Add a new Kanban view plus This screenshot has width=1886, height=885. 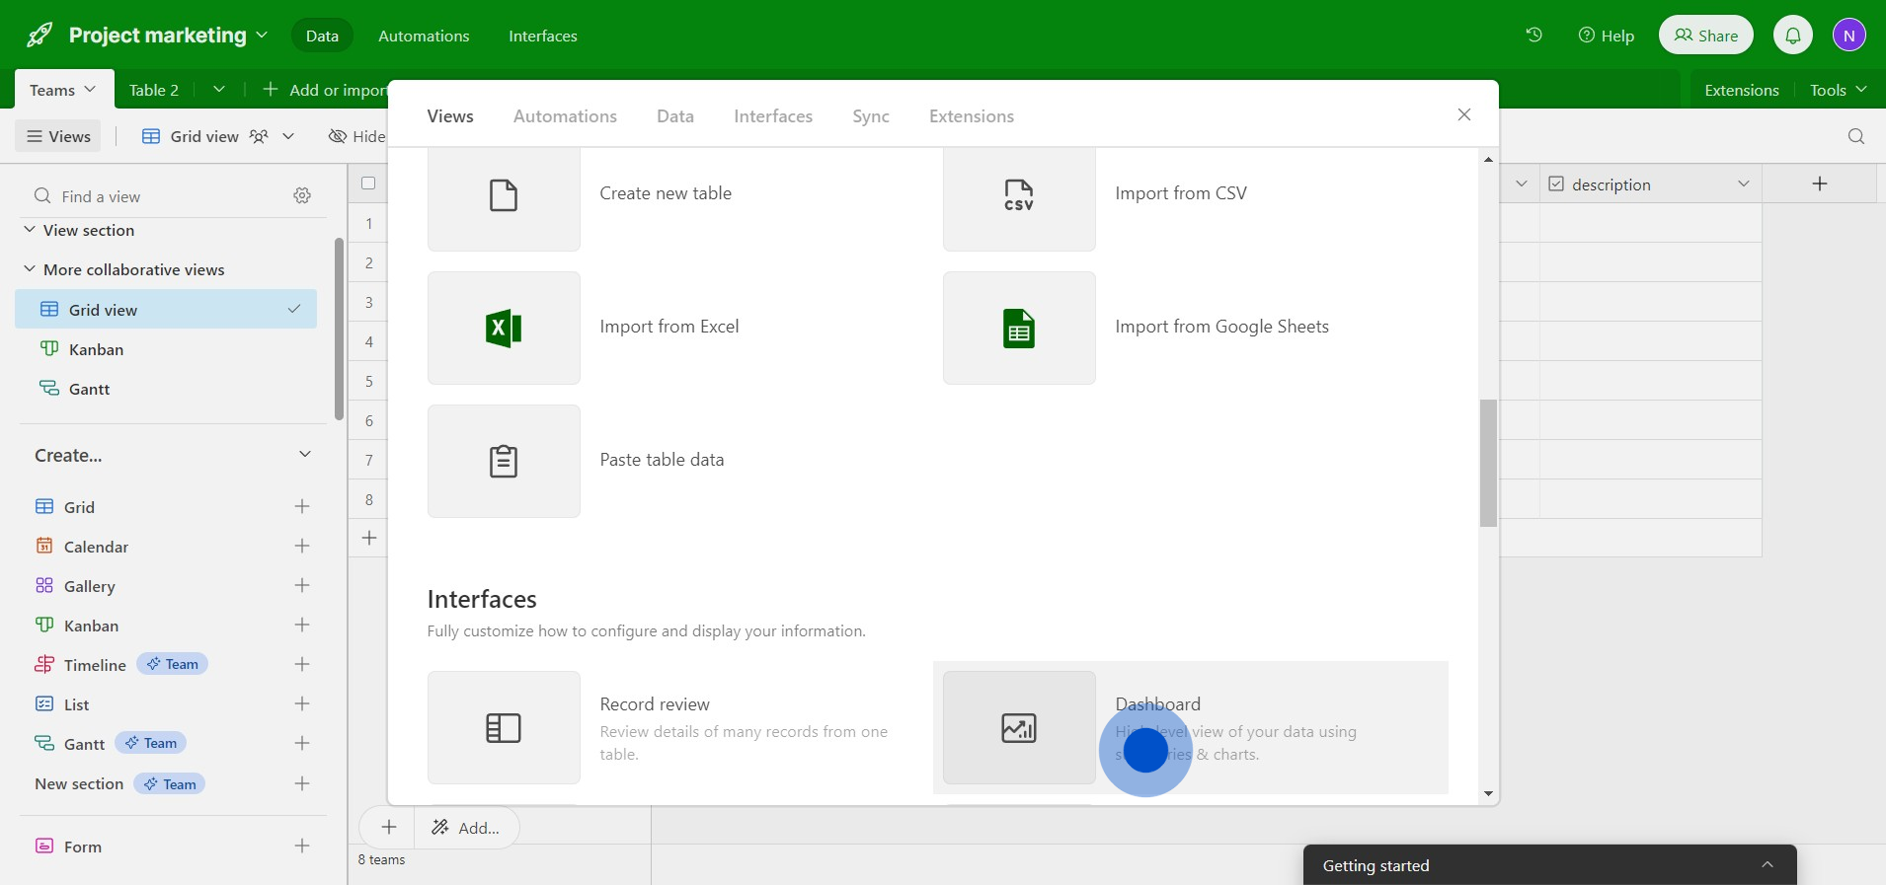click(x=302, y=625)
